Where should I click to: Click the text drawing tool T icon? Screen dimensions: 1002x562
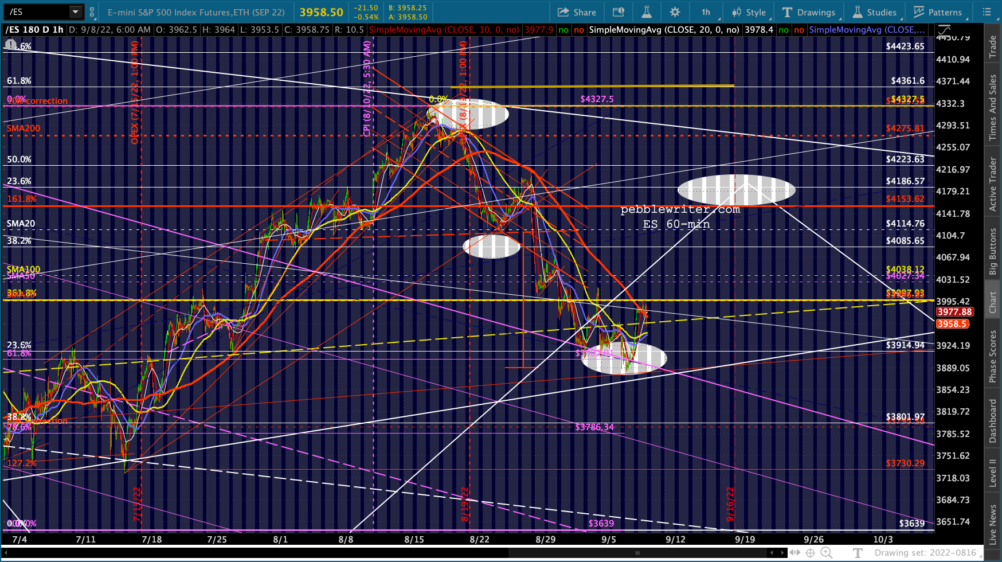click(858, 553)
